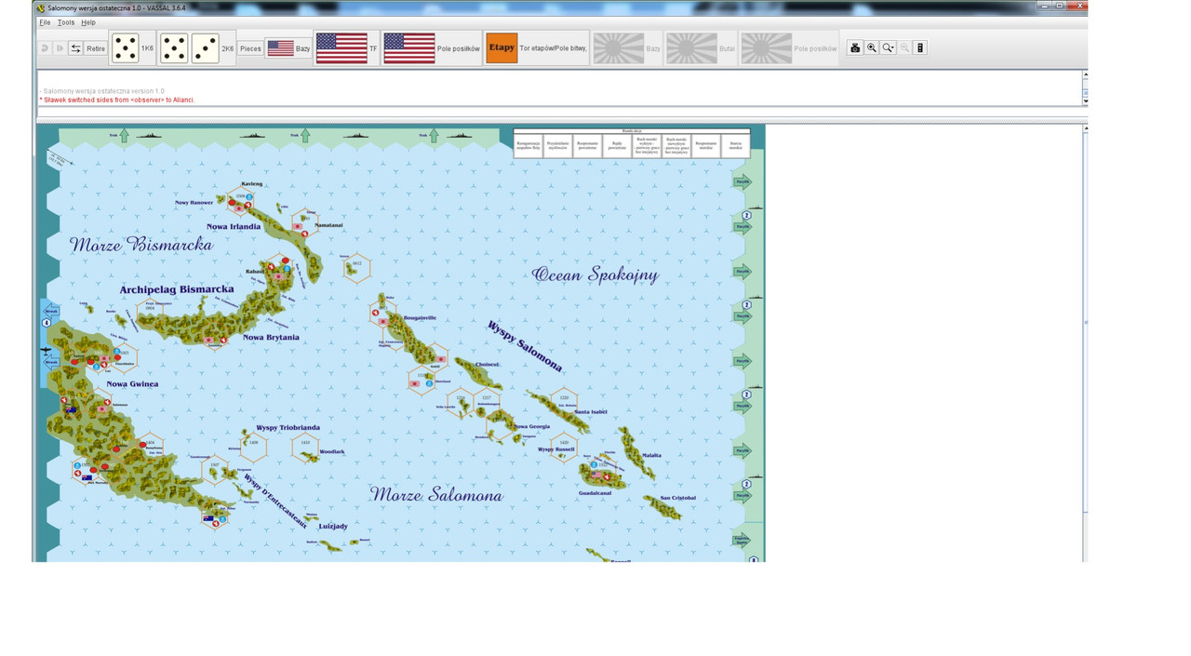This screenshot has width=1191, height=656.
Task: Click the orange Etapy button
Action: [x=502, y=48]
